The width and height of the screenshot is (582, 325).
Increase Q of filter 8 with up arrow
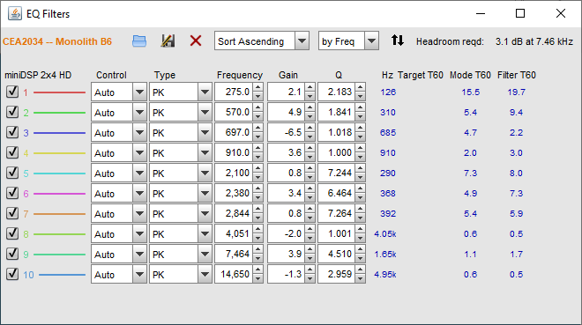[360, 229]
